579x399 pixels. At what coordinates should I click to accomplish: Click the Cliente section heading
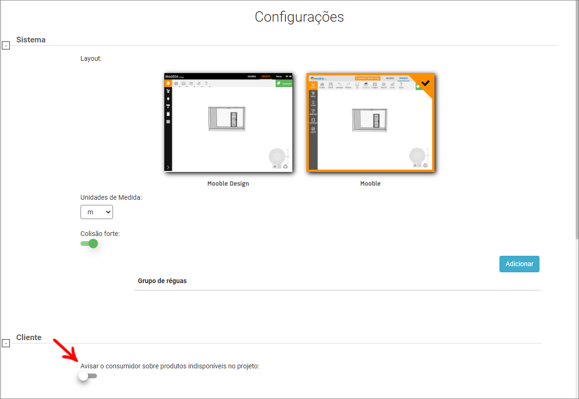(x=29, y=337)
